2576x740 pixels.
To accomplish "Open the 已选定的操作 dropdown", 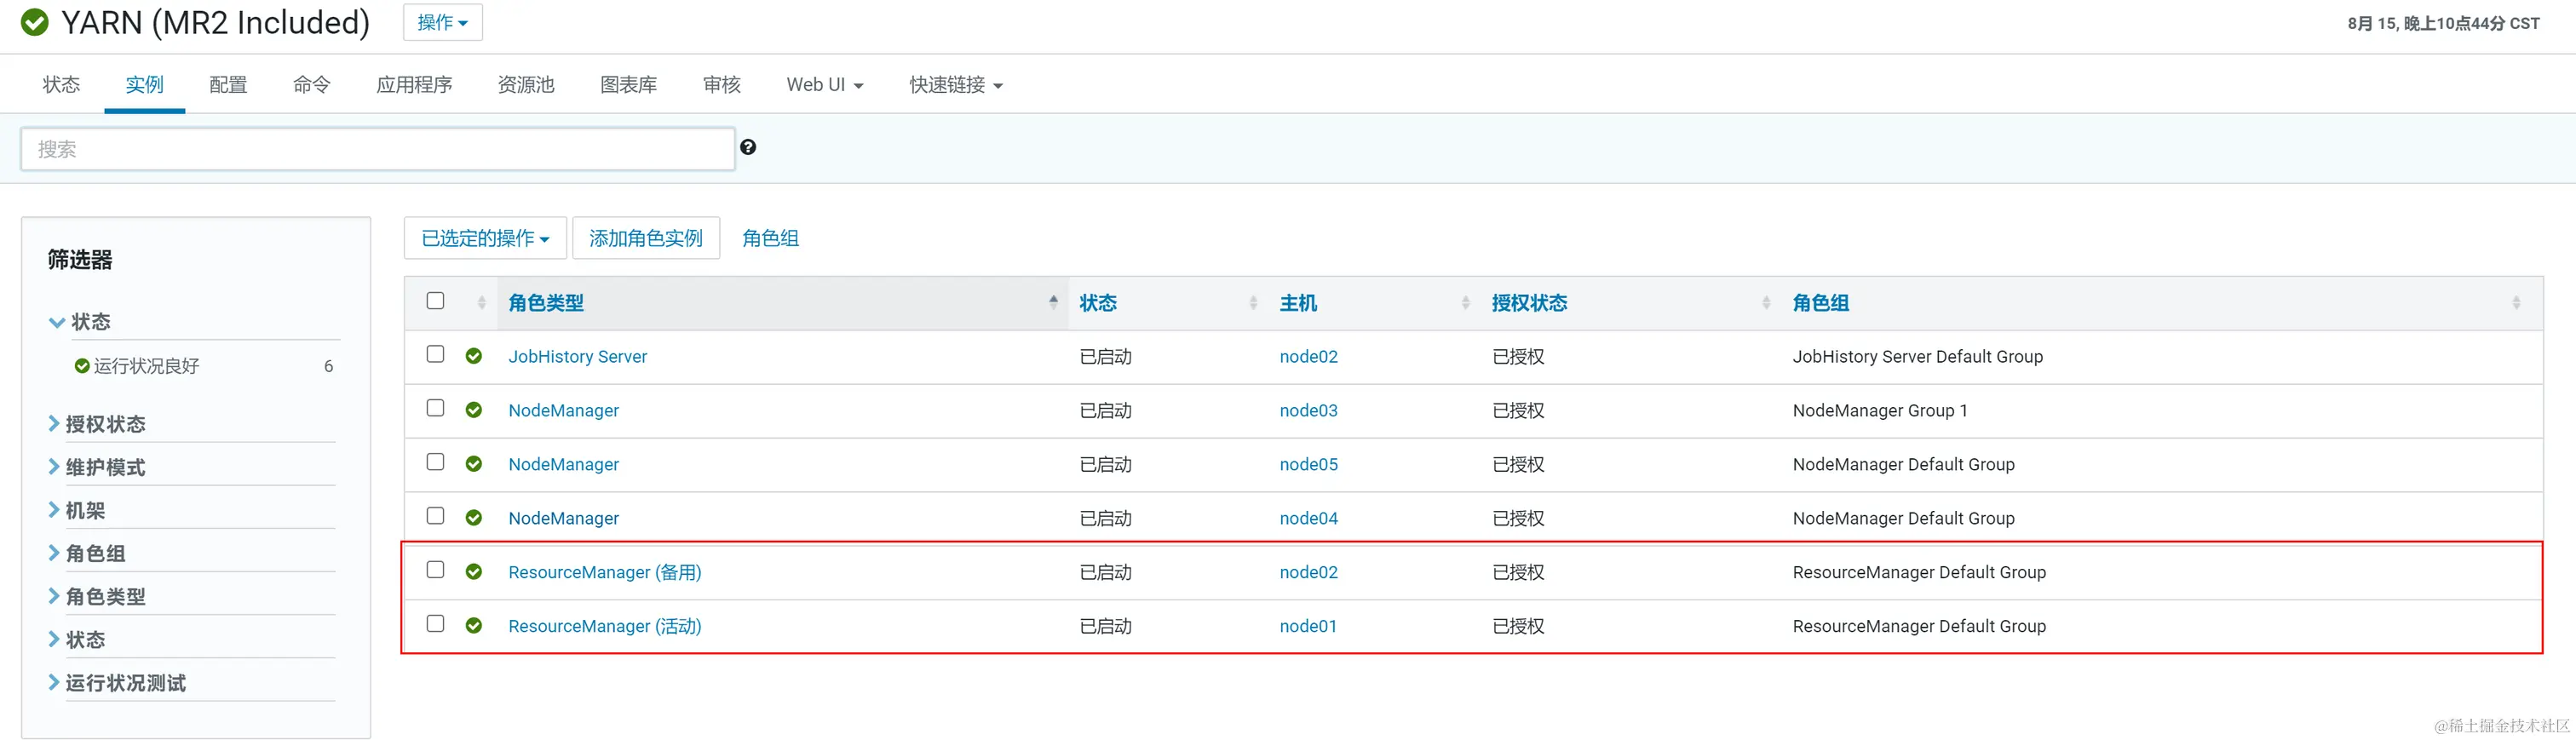I will coord(485,238).
